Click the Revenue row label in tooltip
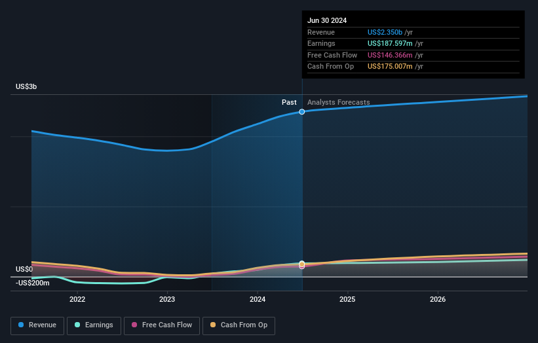Screen dimensions: 538x343 pyautogui.click(x=321, y=32)
